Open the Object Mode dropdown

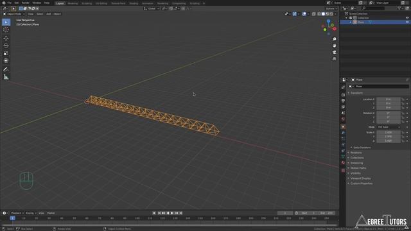(13, 14)
